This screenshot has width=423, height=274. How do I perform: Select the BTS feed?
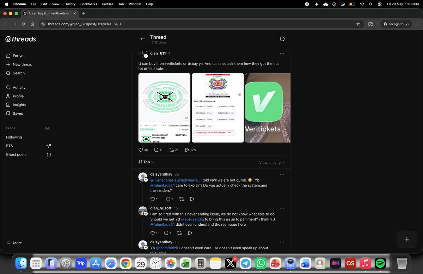point(10,146)
